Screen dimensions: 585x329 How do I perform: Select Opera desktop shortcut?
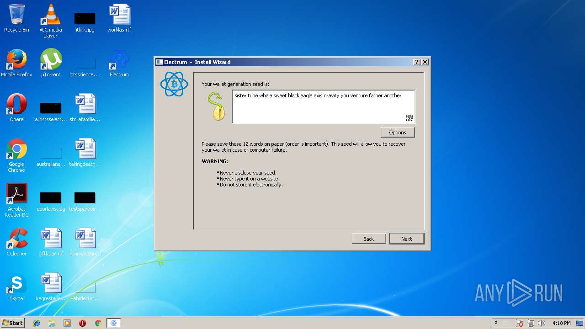click(16, 108)
